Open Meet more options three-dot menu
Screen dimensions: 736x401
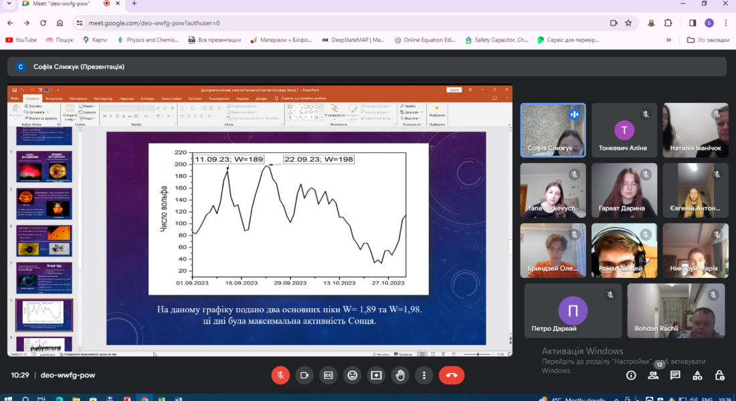point(425,375)
